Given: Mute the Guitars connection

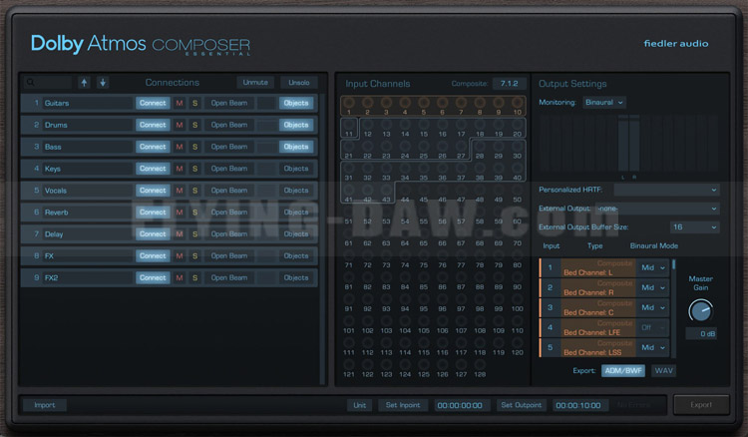Looking at the screenshot, I should (x=180, y=103).
